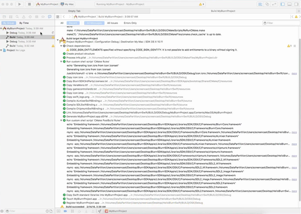The image size is (301, 214).
Task: Collapse the MyBlurrProject group in navigator
Action: click(x=2, y=29)
